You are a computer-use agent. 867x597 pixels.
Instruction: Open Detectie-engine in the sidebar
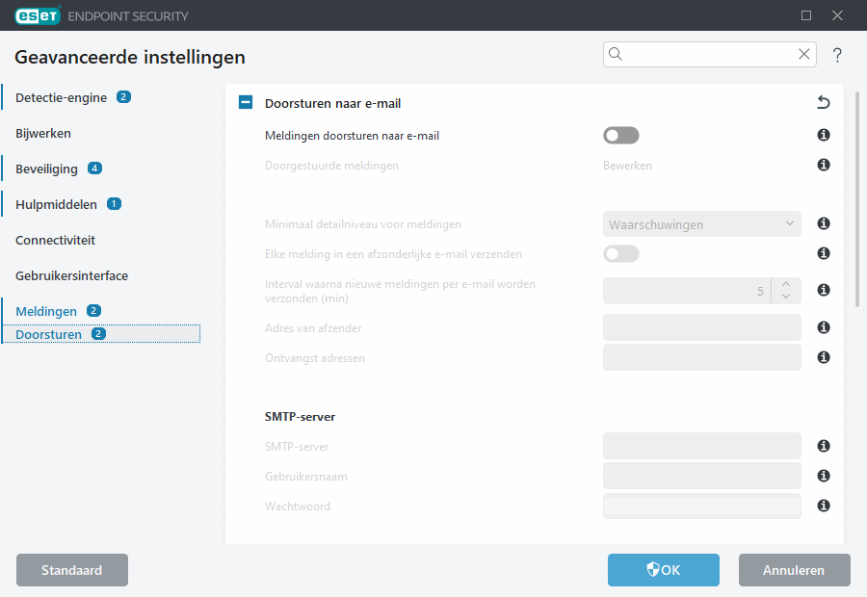(x=61, y=97)
